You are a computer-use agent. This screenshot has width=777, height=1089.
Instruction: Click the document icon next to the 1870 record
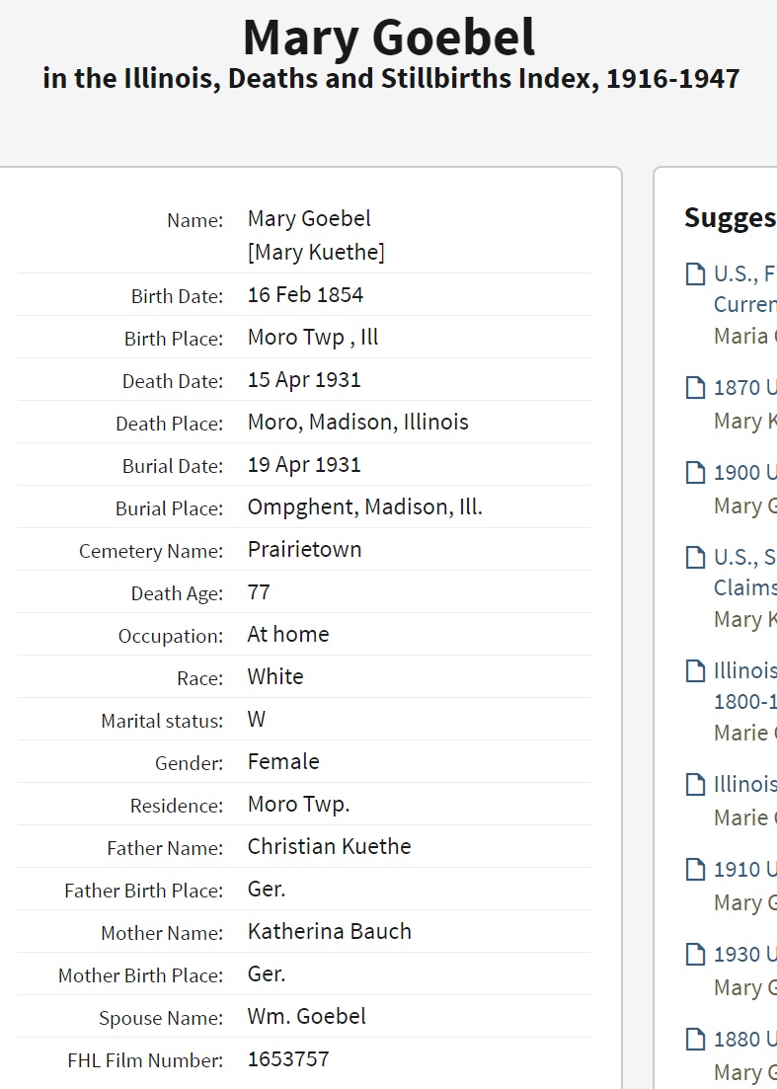(695, 387)
